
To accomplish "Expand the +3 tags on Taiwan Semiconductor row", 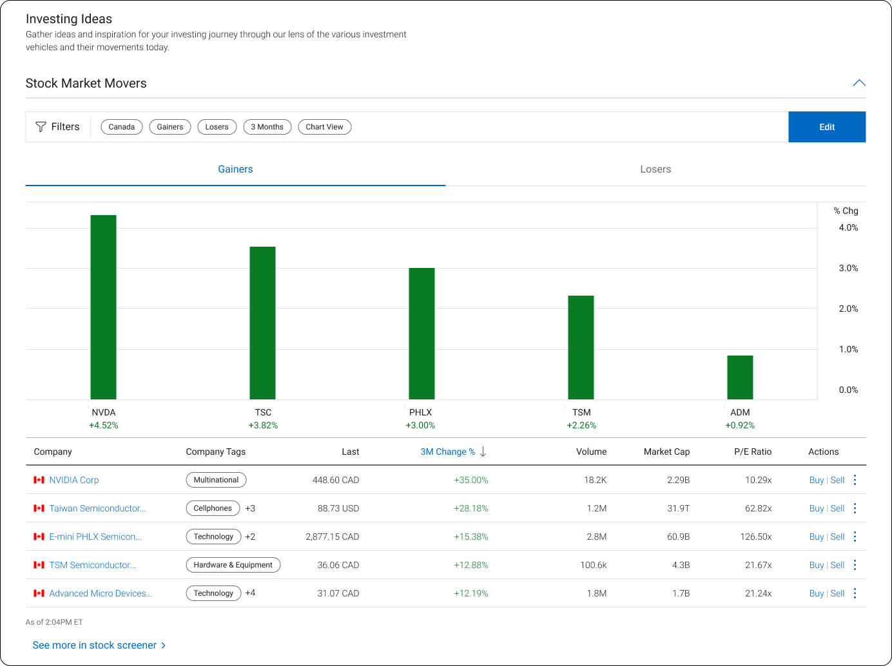I will click(x=250, y=508).
